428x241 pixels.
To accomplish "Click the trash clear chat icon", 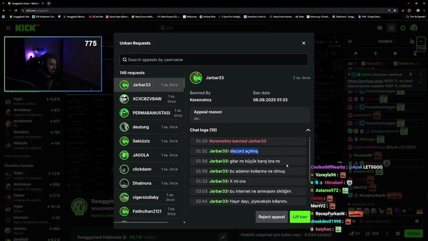I will point(376,54).
